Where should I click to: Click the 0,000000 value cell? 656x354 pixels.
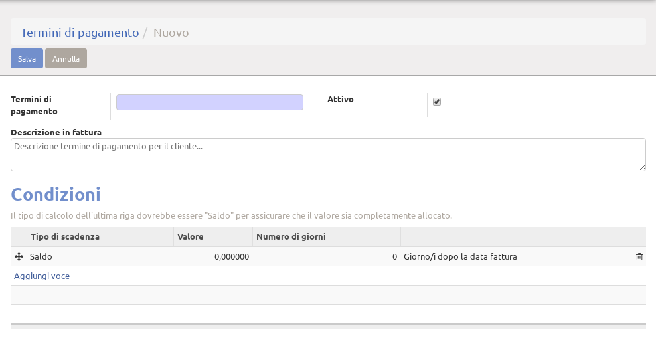213,256
